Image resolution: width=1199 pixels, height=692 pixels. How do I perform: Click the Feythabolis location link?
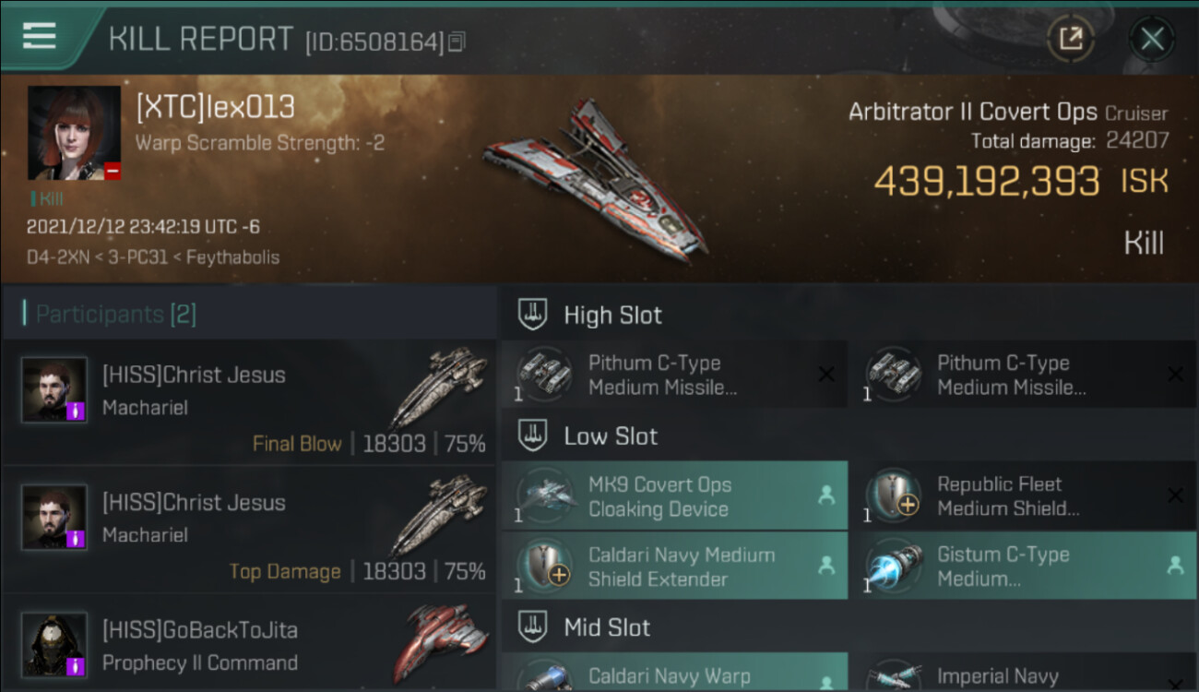(x=232, y=257)
